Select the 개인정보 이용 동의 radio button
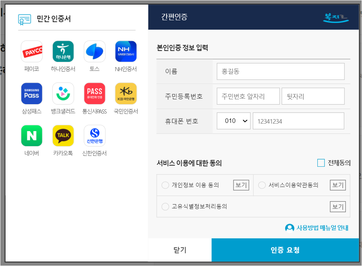The height and width of the screenshot is (266, 362). click(x=165, y=185)
